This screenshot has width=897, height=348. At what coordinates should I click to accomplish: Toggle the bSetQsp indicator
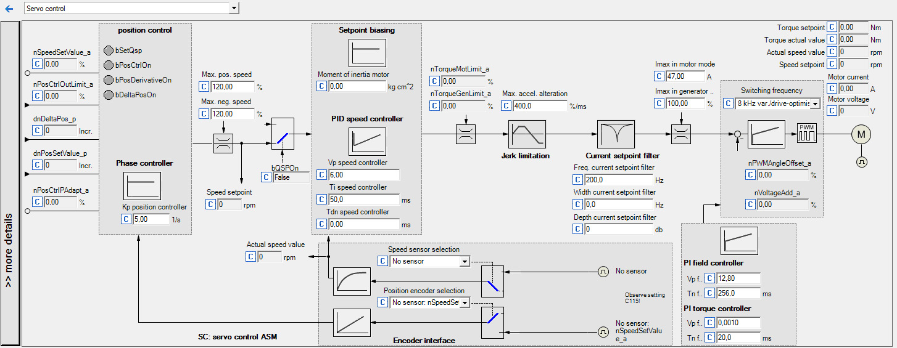108,51
